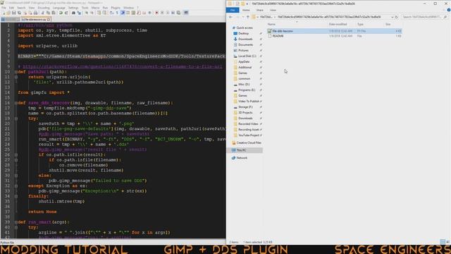
Task: Open the Language menu in Notepad++
Action: (59, 8)
